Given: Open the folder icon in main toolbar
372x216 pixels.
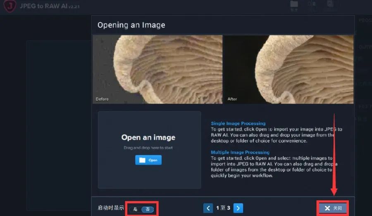Looking at the screenshot, I should tap(294, 4).
